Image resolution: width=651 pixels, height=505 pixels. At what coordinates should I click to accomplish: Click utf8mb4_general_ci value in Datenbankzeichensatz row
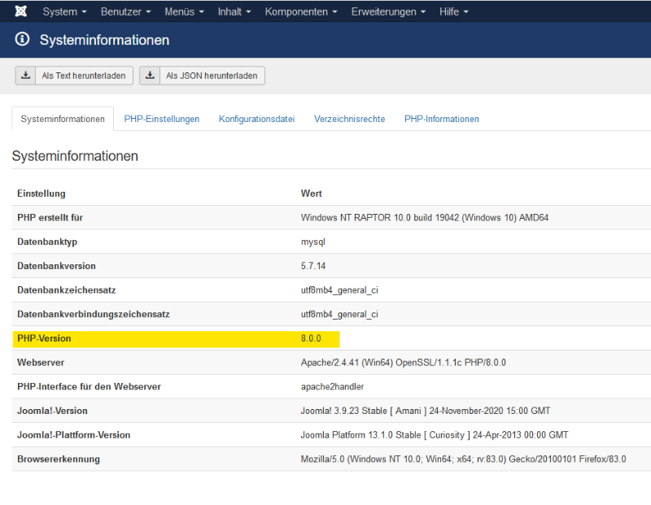339,290
